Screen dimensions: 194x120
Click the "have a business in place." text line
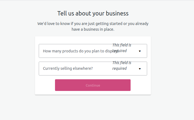coord(93,29)
